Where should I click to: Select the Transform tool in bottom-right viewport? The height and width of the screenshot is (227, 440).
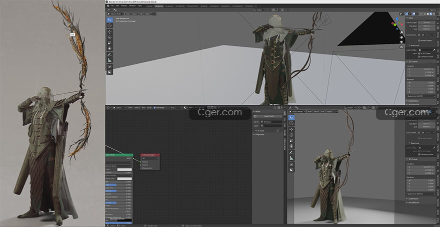click(291, 146)
